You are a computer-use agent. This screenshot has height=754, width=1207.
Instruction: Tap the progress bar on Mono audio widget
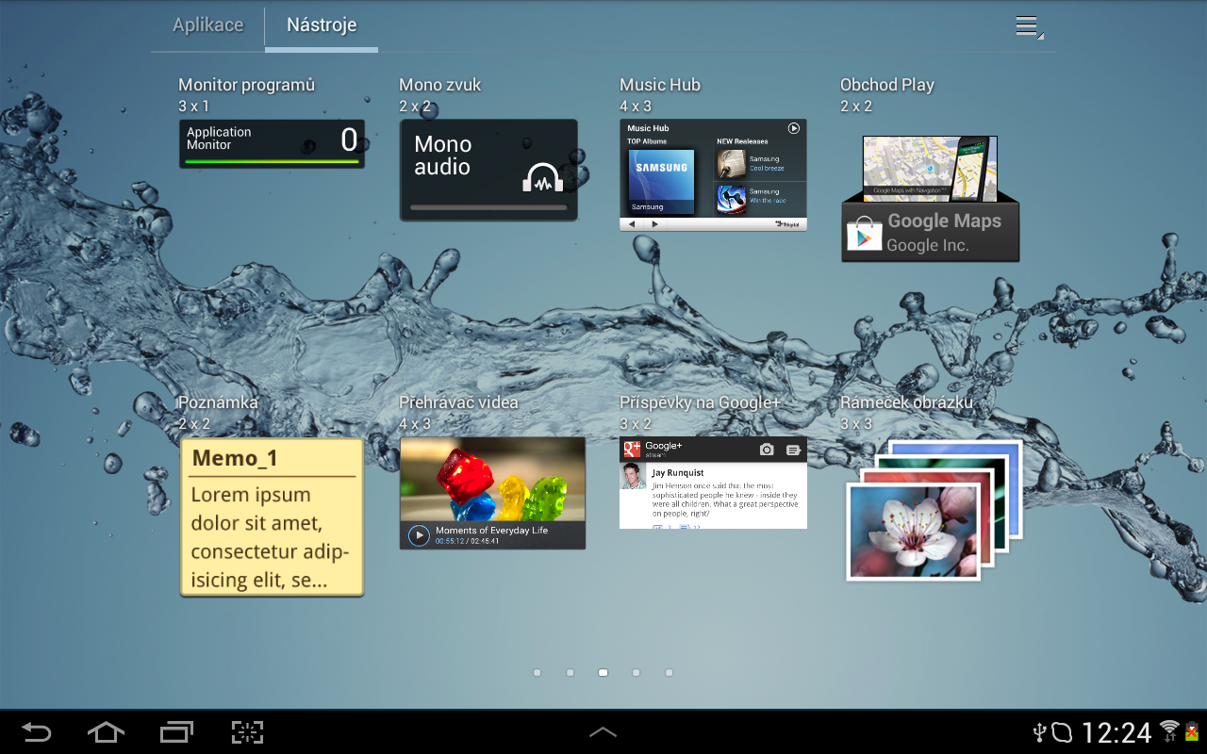pyautogui.click(x=488, y=206)
